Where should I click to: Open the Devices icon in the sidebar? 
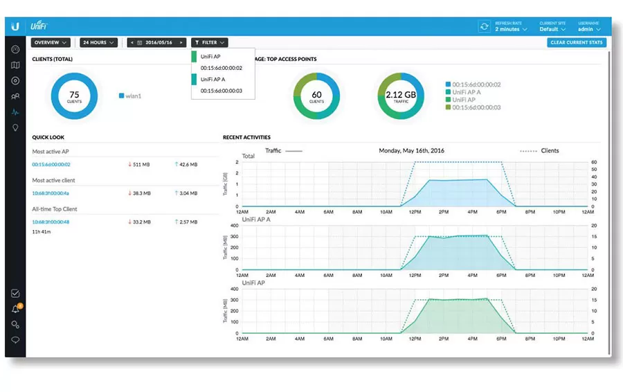tap(15, 81)
